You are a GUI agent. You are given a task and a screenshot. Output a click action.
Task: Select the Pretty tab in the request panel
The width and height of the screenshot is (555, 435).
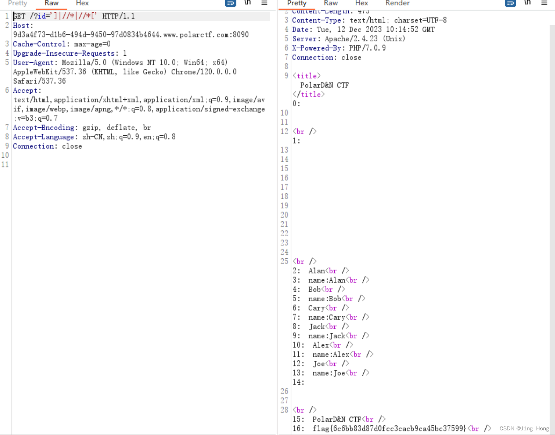[x=17, y=3]
